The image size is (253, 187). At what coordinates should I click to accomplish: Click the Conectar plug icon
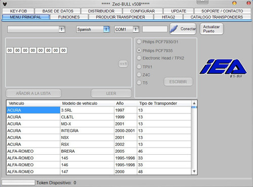tap(174, 29)
